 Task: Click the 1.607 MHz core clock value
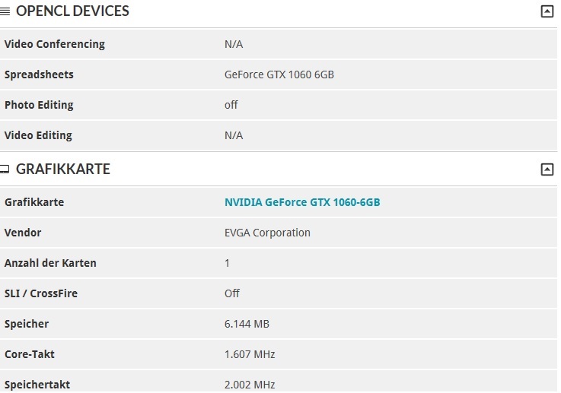pyautogui.click(x=250, y=354)
